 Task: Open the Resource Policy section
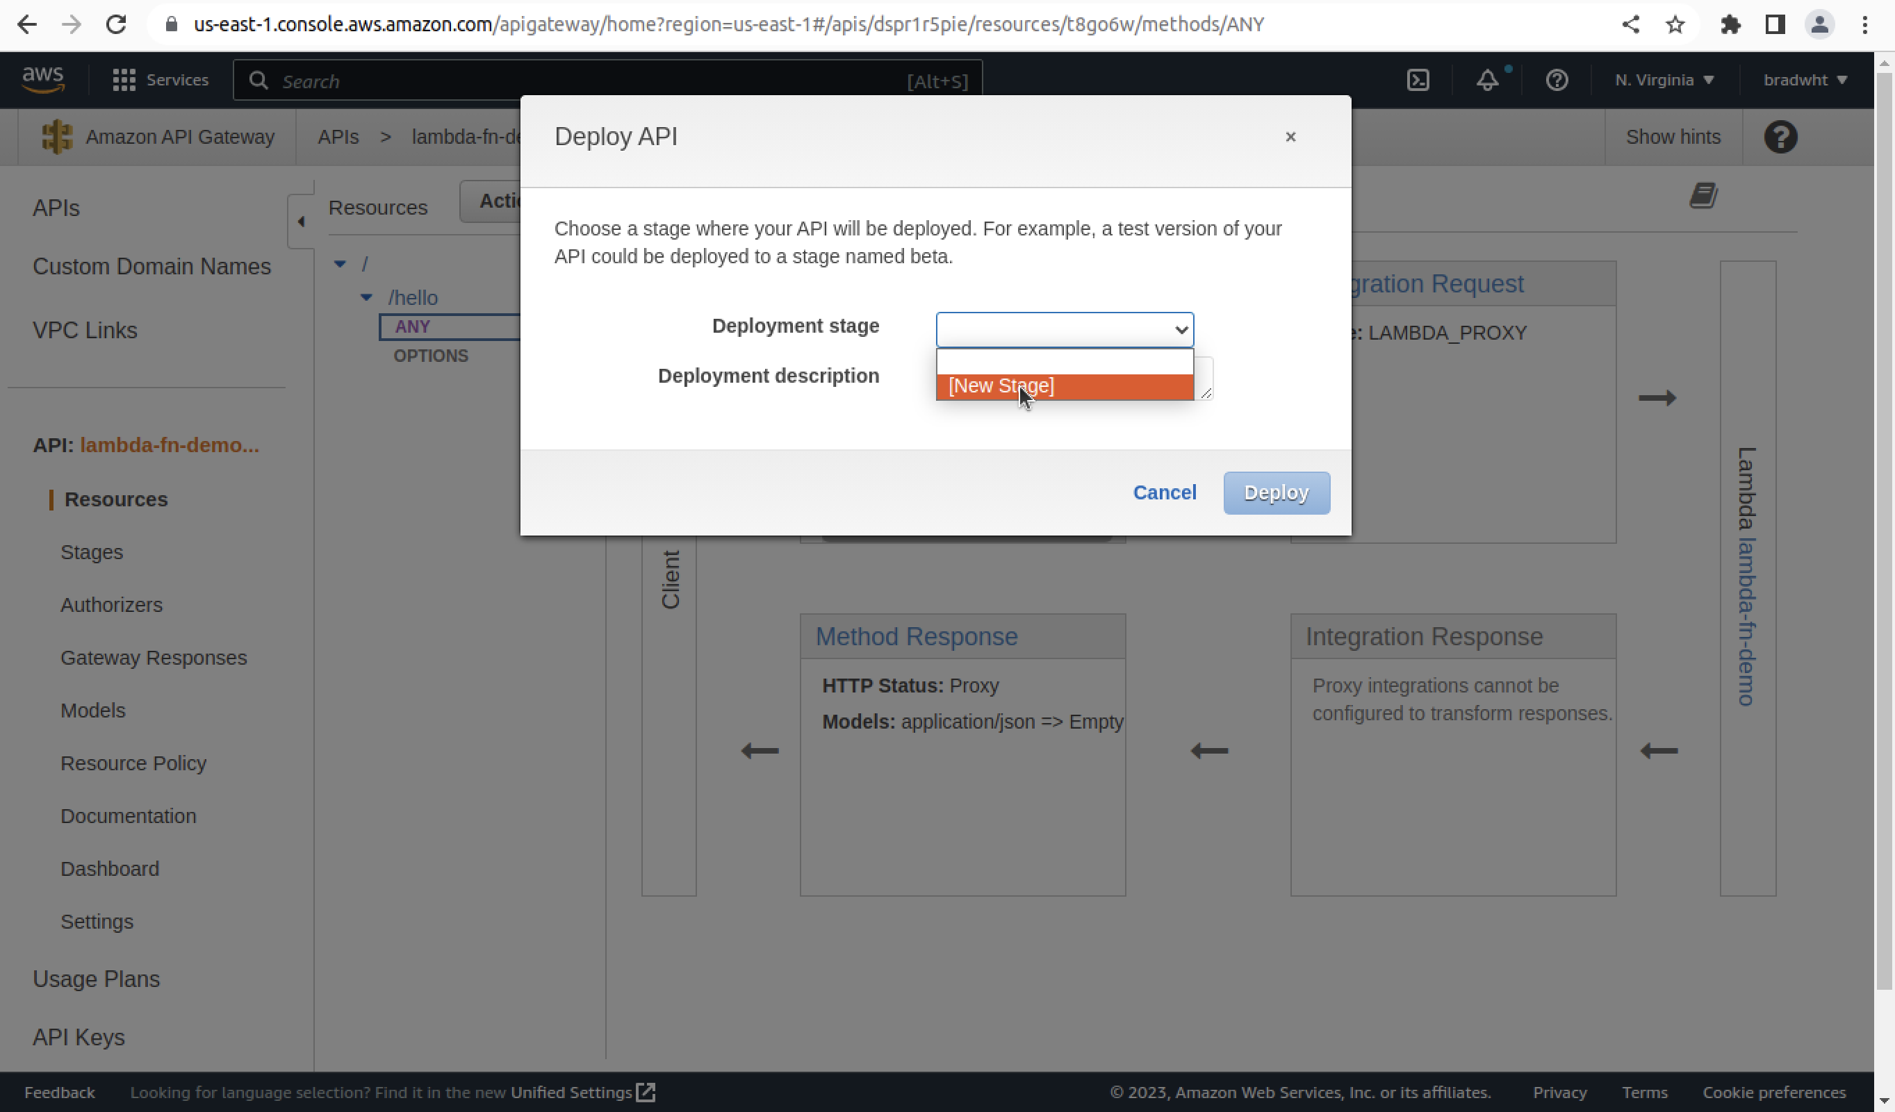[133, 763]
